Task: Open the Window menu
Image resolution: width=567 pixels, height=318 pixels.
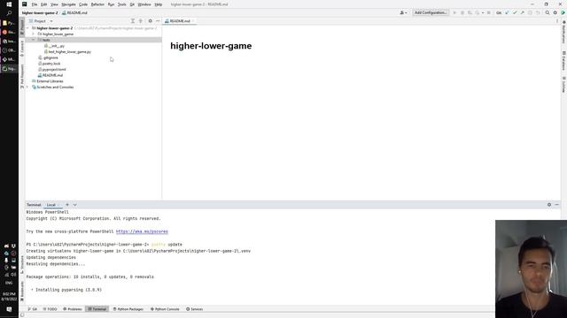Action: pyautogui.click(x=144, y=4)
